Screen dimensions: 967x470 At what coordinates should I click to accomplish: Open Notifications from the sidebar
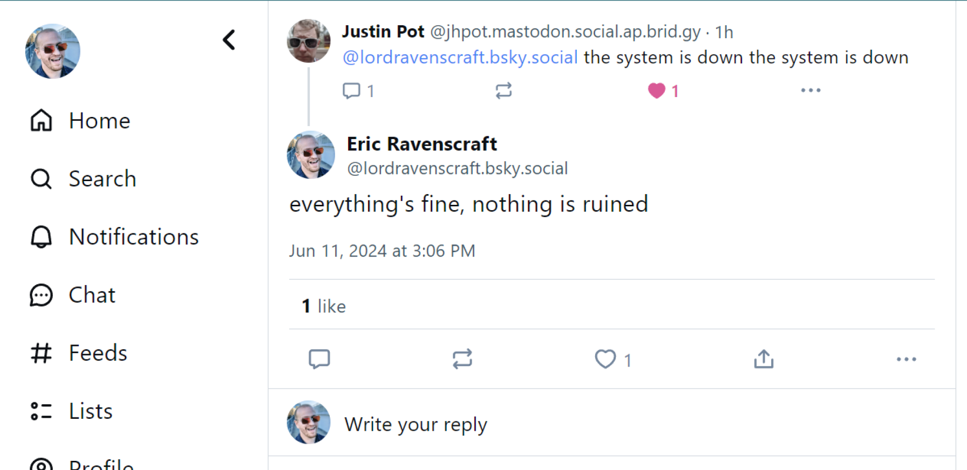[x=134, y=237]
